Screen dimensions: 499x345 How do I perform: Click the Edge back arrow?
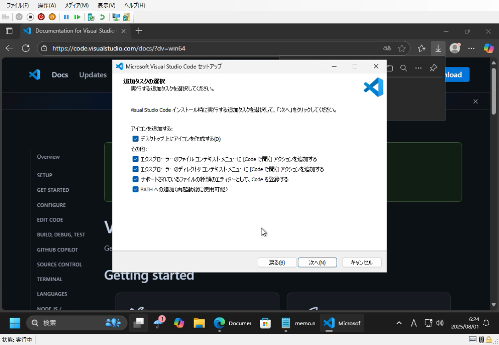(9, 48)
